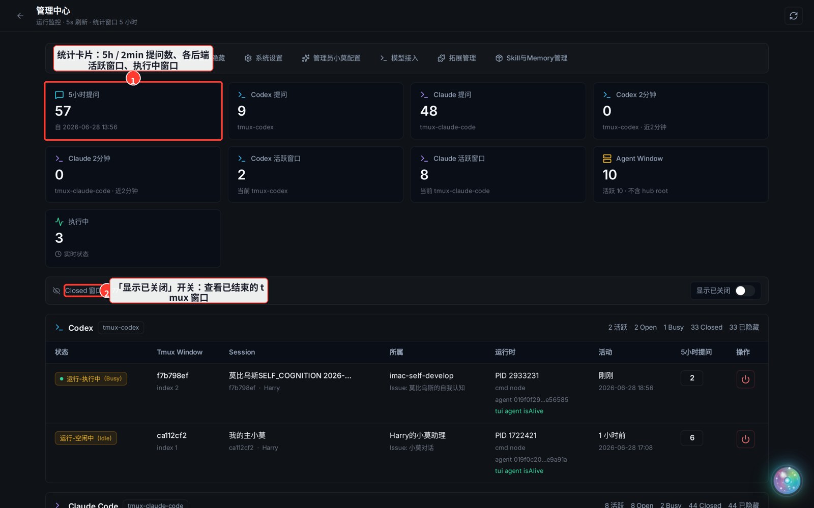Click the refresh icon button
Screen dimensions: 814x508
click(x=793, y=16)
